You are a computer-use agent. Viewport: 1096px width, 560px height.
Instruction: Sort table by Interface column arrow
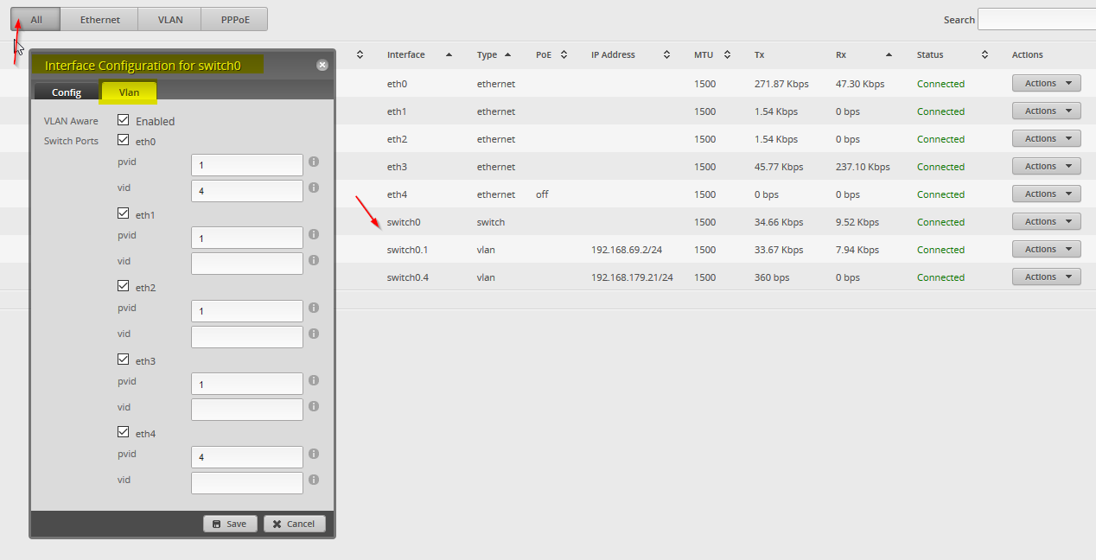pos(449,54)
